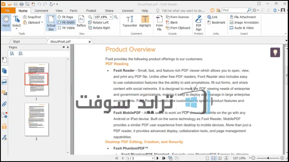Viewport: 289px width, 162px height.
Task: Open the page number dropdown
Action: point(152,158)
